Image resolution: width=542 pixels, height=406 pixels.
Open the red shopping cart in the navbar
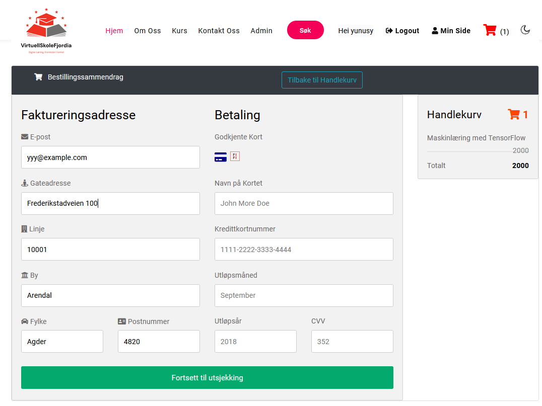point(490,30)
